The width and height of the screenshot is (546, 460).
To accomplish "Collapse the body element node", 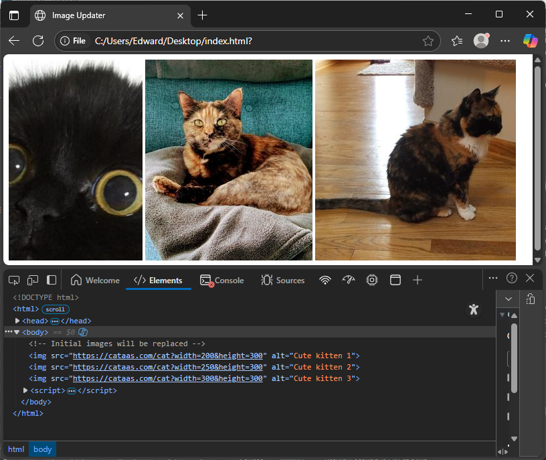I will 17,332.
